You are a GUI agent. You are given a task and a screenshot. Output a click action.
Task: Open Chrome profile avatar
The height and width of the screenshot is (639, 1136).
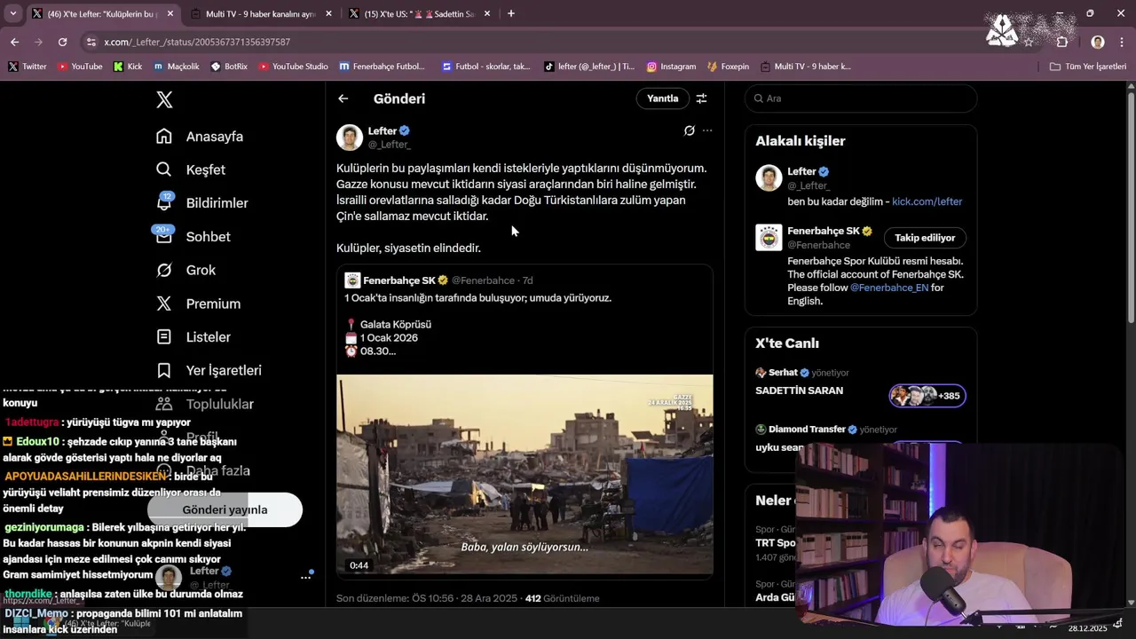click(1098, 42)
